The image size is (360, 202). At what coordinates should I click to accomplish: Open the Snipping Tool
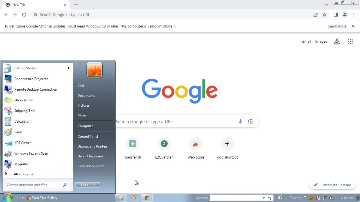click(37, 111)
